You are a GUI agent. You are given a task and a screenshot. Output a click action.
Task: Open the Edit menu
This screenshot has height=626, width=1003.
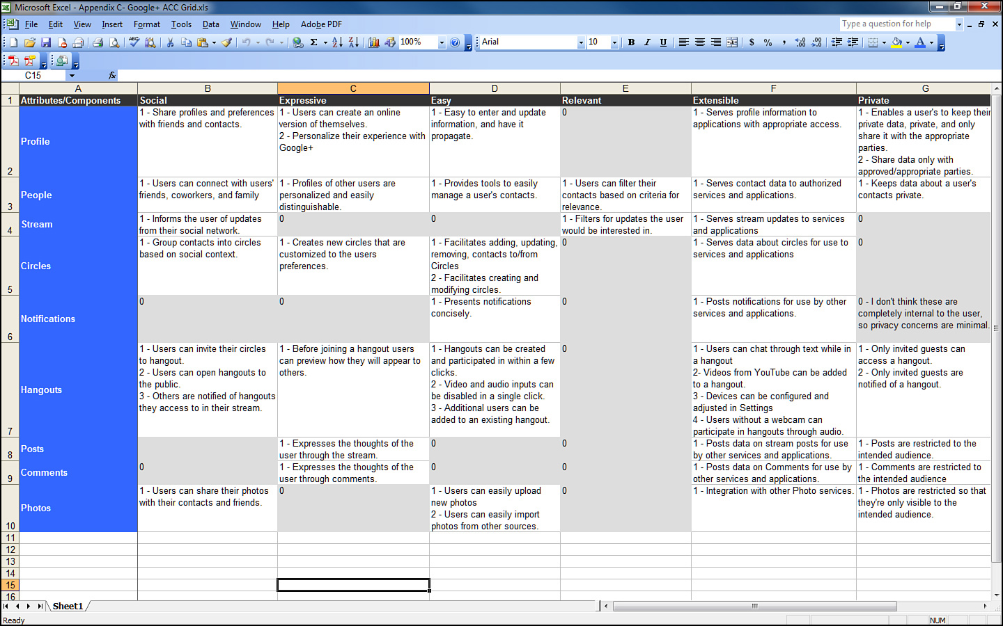(x=56, y=24)
